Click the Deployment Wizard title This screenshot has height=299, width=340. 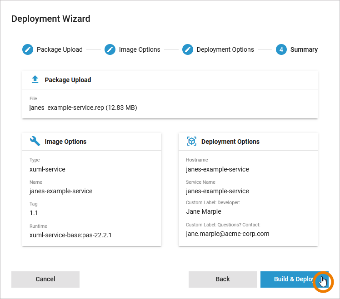coord(51,19)
